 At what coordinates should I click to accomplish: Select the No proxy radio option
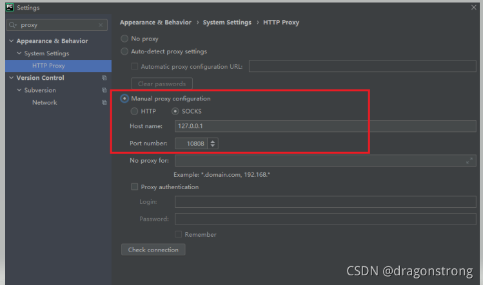[x=124, y=39]
